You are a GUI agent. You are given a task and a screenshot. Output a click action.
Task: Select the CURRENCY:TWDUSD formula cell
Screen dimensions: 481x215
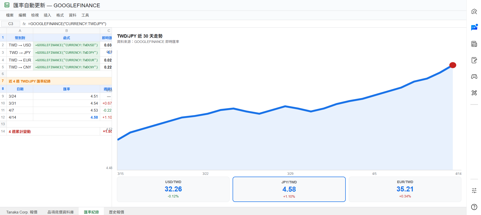67,45
